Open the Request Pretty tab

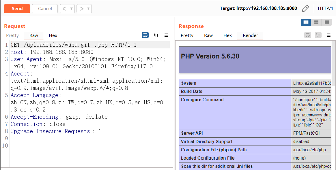(12, 35)
